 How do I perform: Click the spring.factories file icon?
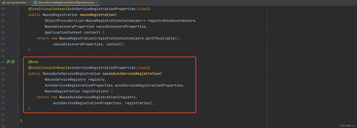[x=4, y=3]
